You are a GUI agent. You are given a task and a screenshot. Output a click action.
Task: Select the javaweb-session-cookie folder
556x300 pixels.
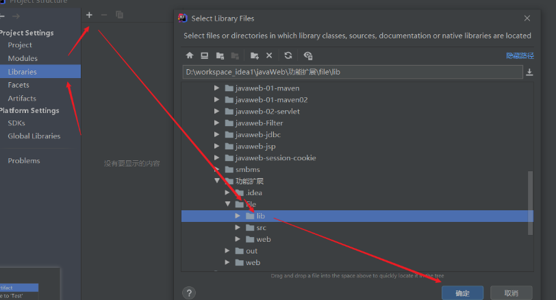click(275, 158)
